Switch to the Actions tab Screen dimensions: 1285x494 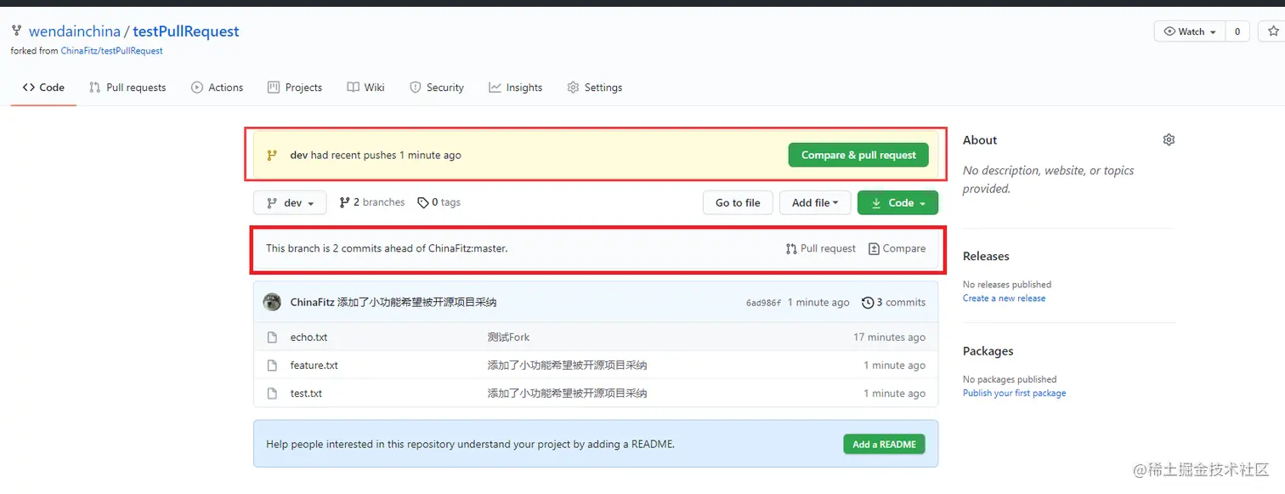pos(217,88)
